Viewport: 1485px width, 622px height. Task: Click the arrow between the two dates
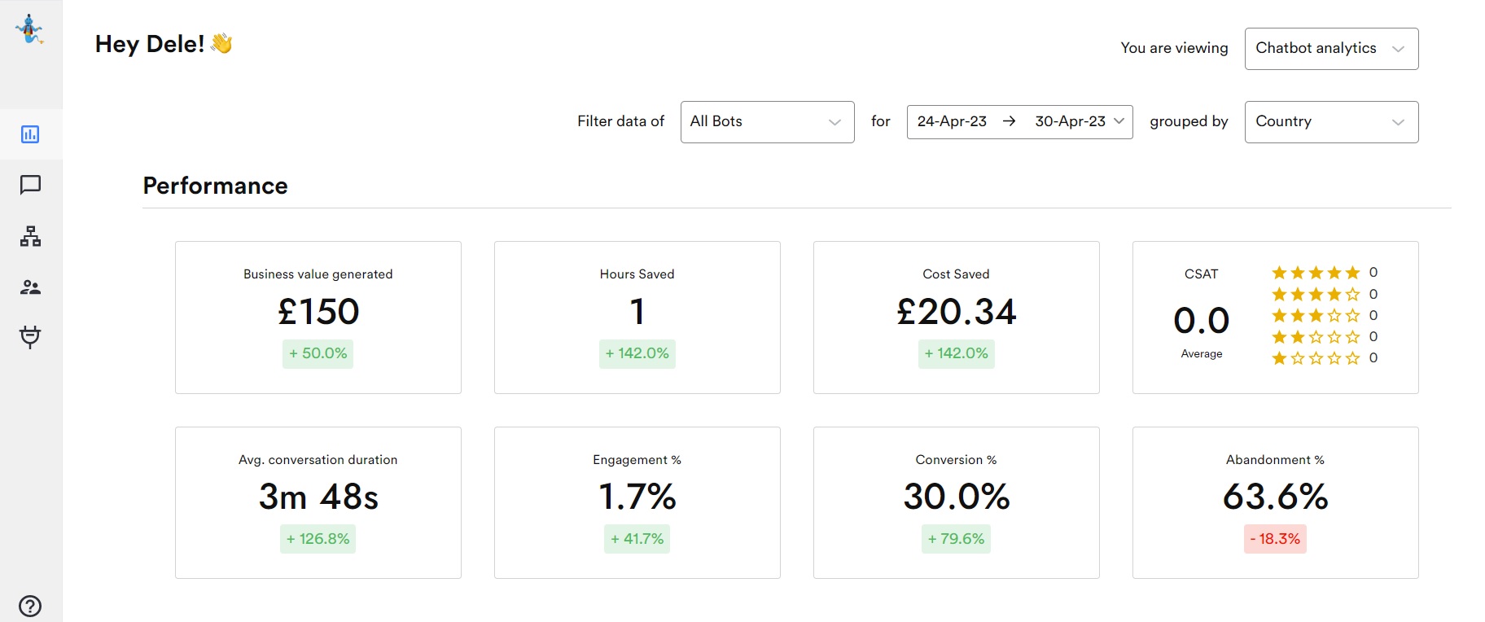[1010, 121]
